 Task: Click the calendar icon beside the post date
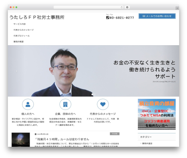click(36, 134)
